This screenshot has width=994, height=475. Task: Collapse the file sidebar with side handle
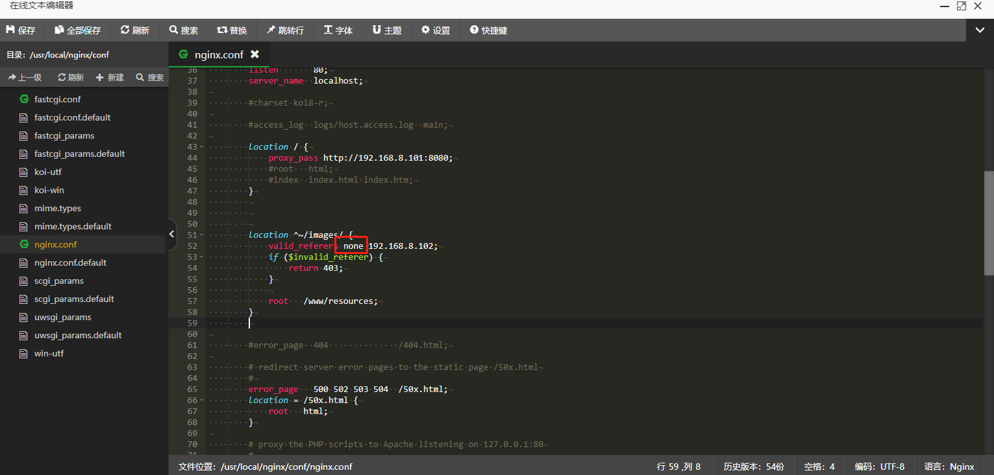pos(172,235)
